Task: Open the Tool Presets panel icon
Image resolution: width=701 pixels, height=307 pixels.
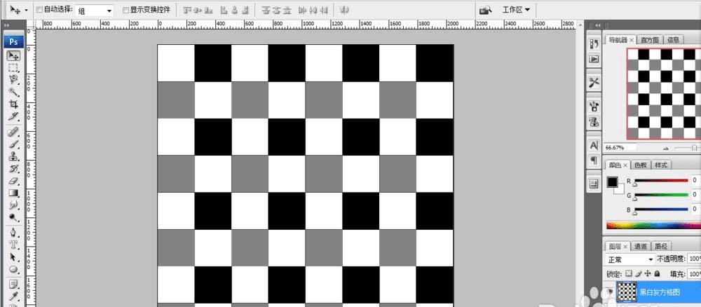Action: pyautogui.click(x=594, y=82)
